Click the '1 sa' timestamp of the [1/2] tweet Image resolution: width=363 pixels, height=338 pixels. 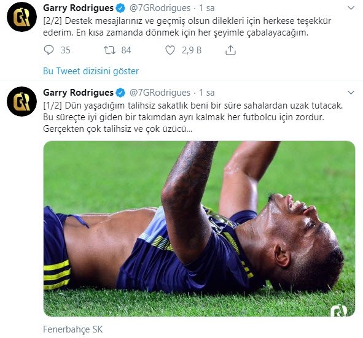(x=207, y=93)
